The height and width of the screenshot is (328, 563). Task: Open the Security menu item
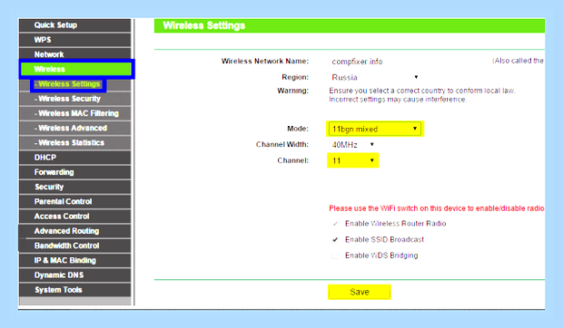click(75, 187)
